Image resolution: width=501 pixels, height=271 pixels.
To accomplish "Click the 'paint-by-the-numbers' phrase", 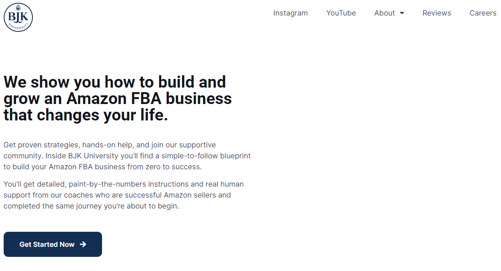I will click(x=108, y=184).
